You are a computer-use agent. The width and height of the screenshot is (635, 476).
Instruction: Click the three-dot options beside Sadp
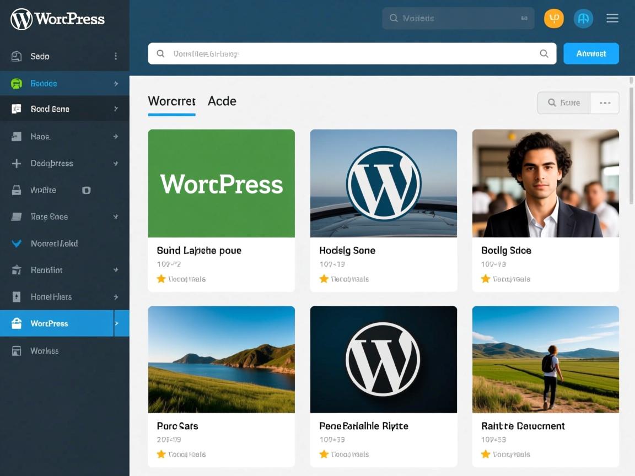click(116, 56)
